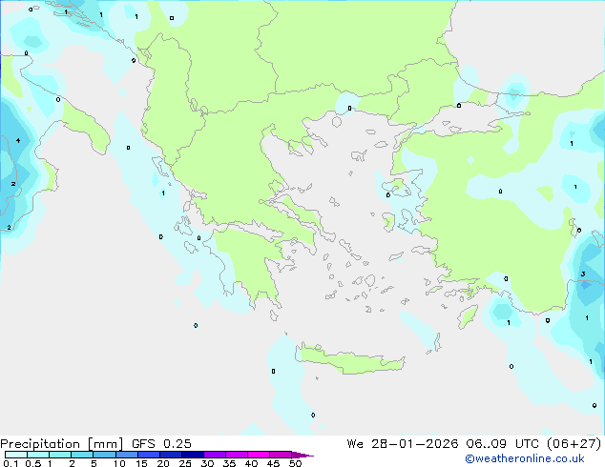This screenshot has width=605, height=467.
Task: Pick the 35–40 mm violet legend swatch
Action: click(x=236, y=455)
